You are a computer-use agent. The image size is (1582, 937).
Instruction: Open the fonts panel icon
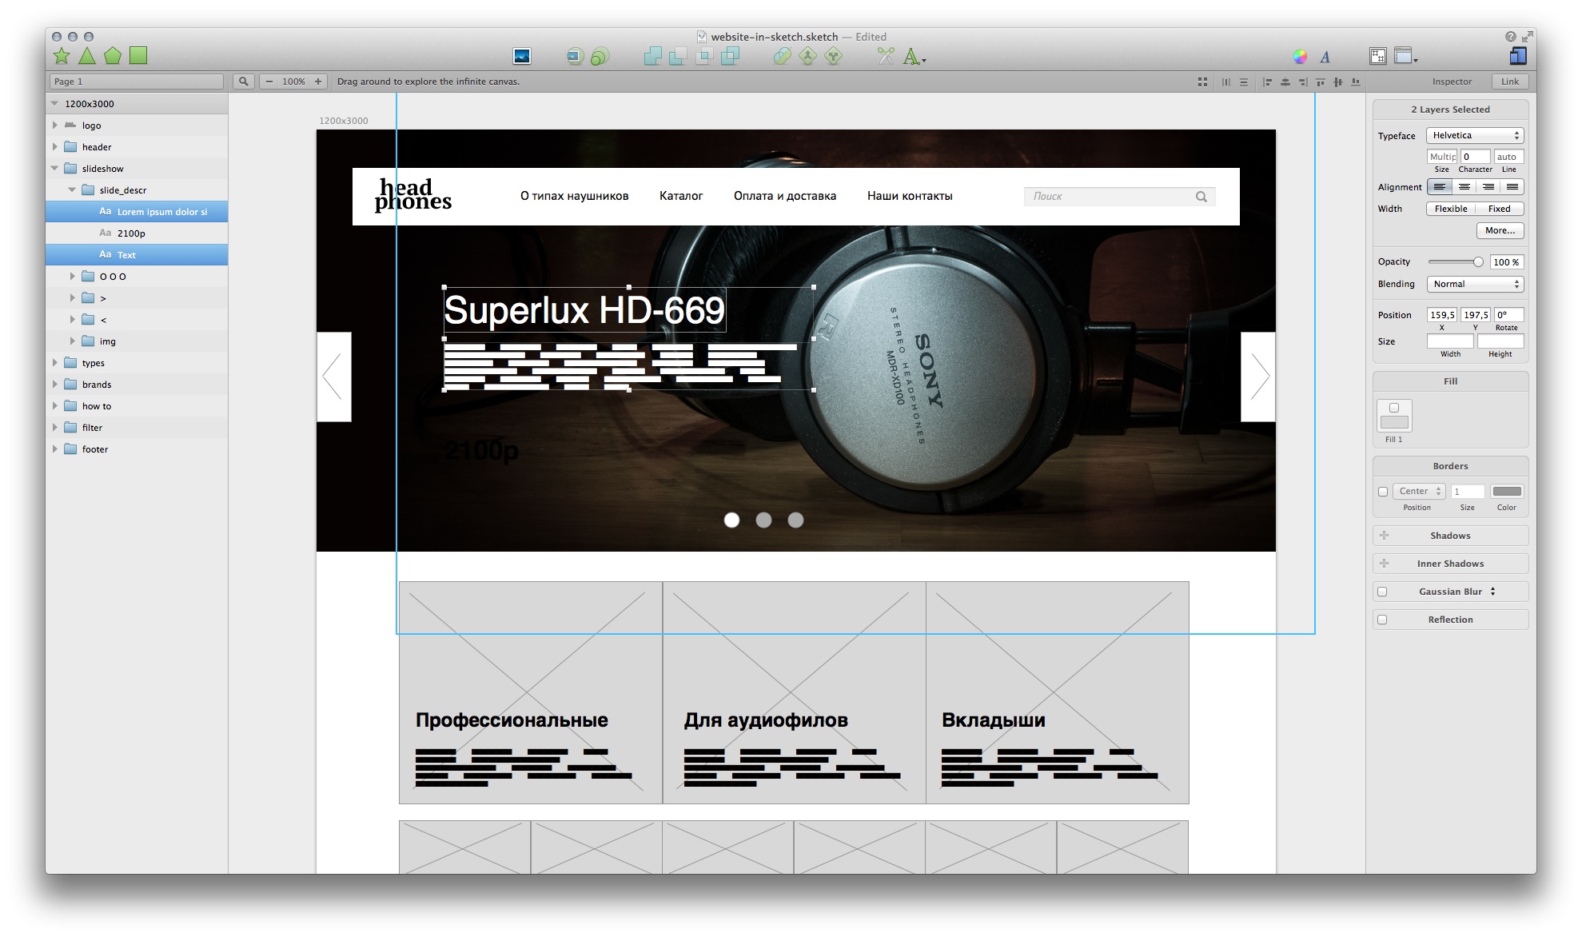point(1325,56)
